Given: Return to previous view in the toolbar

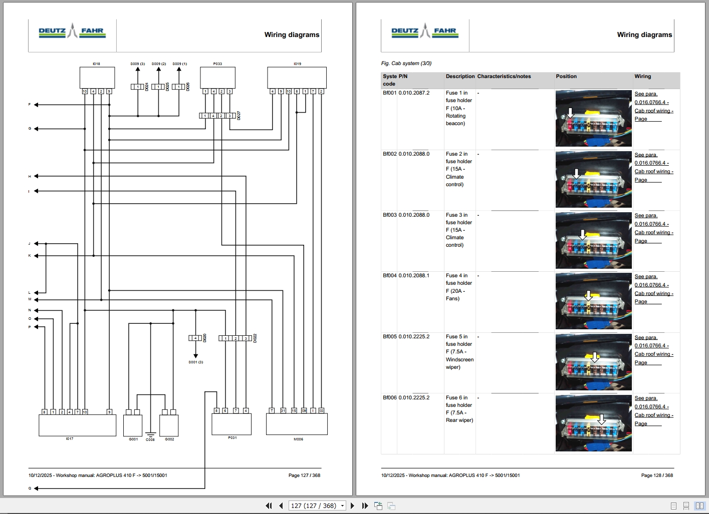Looking at the screenshot, I should [378, 505].
